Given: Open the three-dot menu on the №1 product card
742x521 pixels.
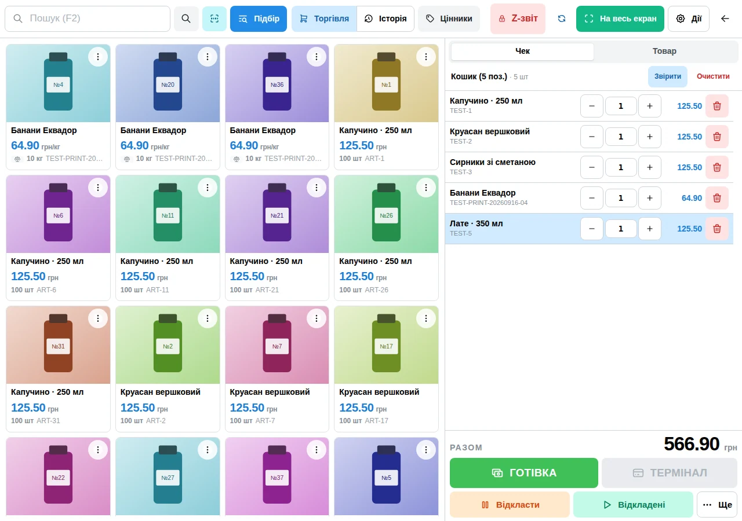Looking at the screenshot, I should (426, 57).
